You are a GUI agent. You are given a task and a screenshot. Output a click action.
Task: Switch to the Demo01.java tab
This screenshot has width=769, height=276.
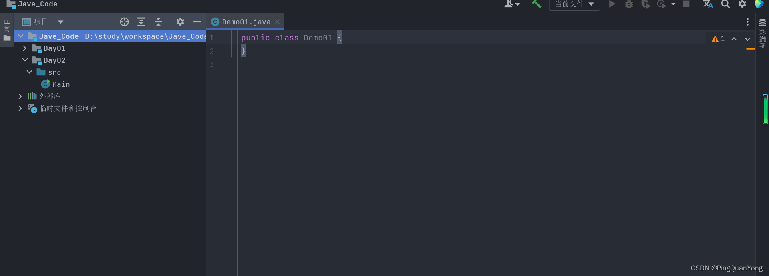[x=246, y=22]
